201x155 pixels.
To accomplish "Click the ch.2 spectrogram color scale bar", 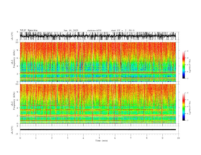I will (x=184, y=107).
